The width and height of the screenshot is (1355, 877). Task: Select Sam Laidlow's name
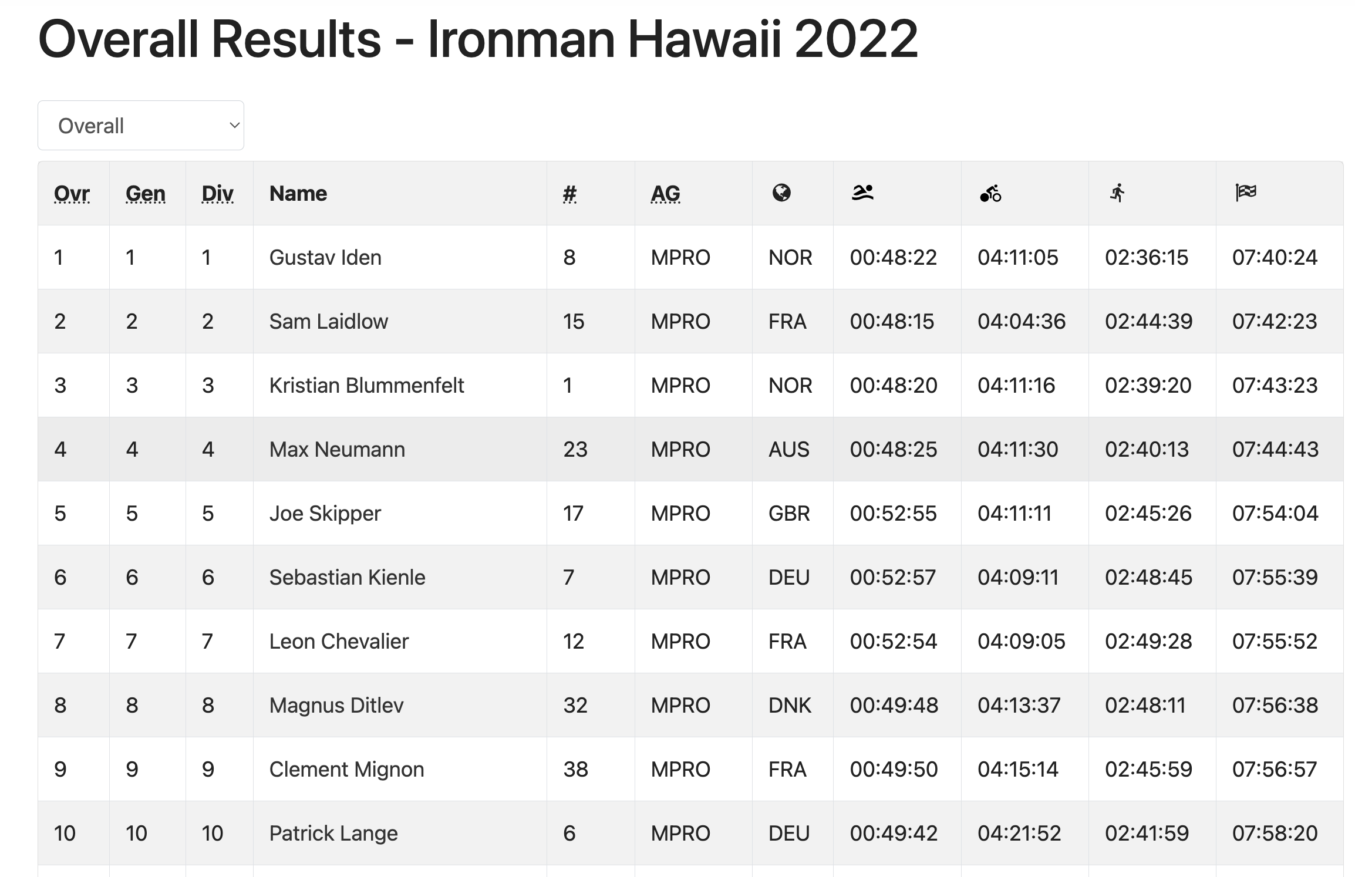[329, 321]
